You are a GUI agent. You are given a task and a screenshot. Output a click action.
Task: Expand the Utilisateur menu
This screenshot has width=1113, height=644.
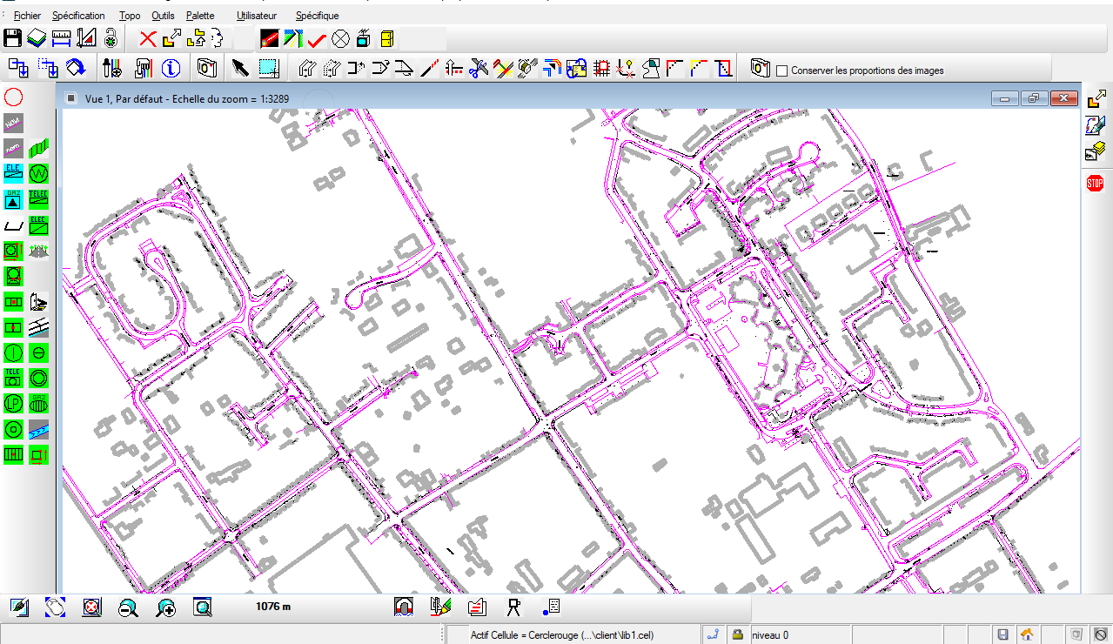coord(256,16)
